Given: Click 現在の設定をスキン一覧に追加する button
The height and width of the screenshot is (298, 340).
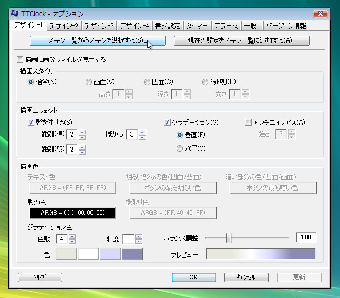Looking at the screenshot, I should 242,40.
